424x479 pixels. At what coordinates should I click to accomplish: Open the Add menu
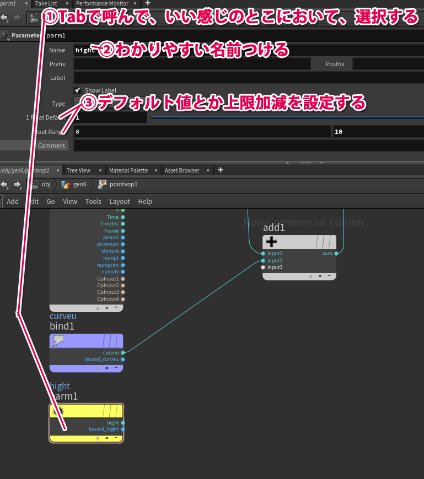pos(13,202)
